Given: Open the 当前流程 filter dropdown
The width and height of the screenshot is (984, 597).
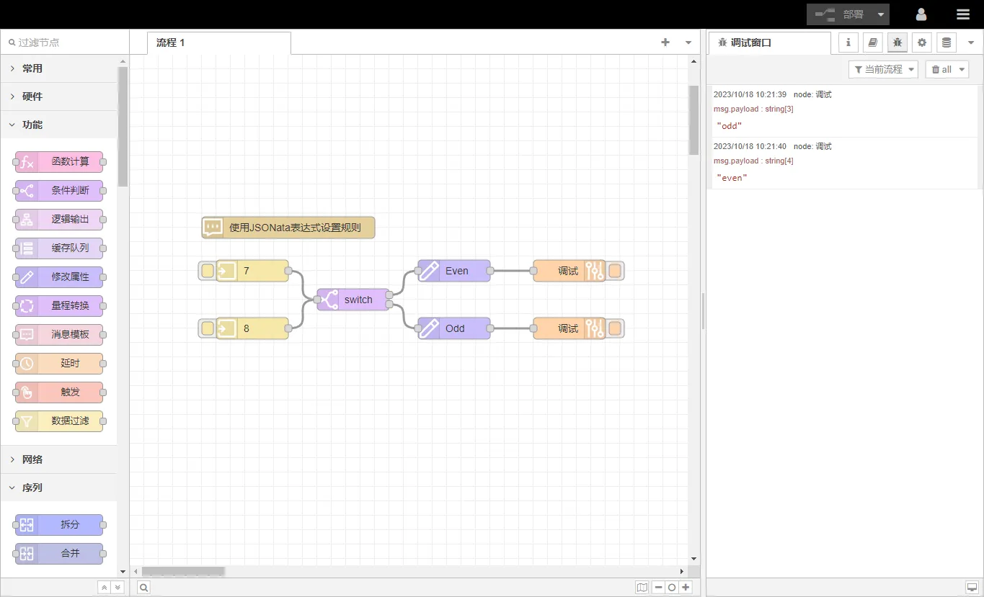Looking at the screenshot, I should 883,69.
